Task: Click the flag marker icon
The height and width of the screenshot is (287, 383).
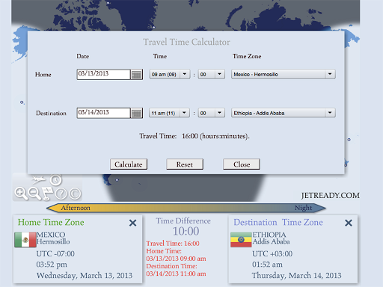Action: pyautogui.click(x=47, y=194)
